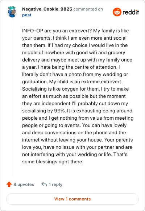
Task: Collapse the thread using the vertical line
Action: (12, 97)
